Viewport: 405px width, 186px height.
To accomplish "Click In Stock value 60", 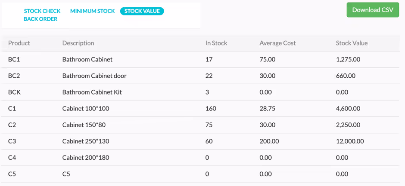I will pos(209,141).
